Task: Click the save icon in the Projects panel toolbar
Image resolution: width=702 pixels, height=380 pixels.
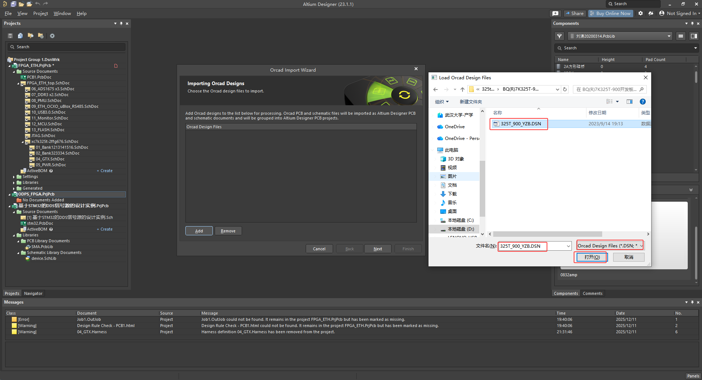Action: (x=10, y=36)
